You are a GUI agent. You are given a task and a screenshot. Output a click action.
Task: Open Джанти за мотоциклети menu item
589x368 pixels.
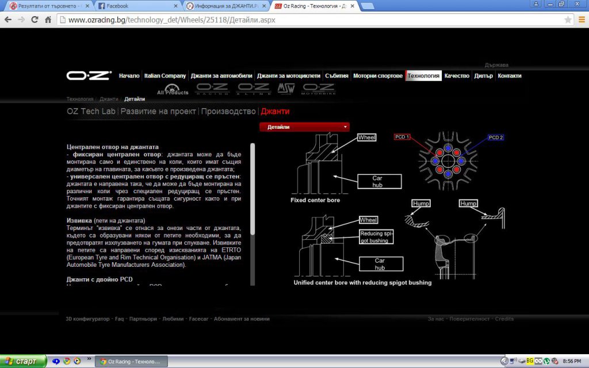[x=289, y=75]
